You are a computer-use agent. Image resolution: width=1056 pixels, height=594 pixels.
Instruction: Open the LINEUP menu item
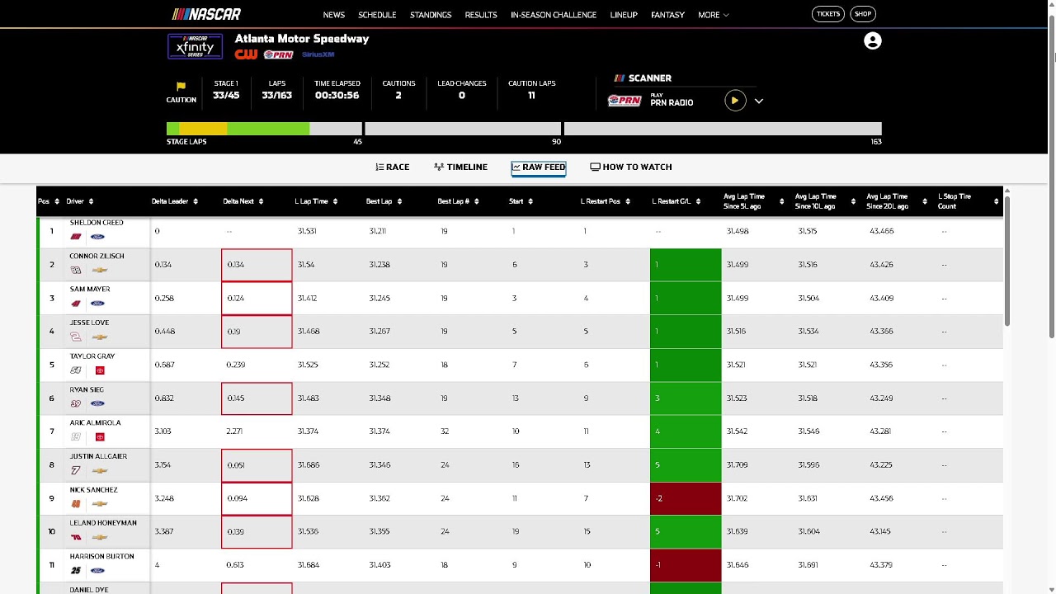click(624, 15)
